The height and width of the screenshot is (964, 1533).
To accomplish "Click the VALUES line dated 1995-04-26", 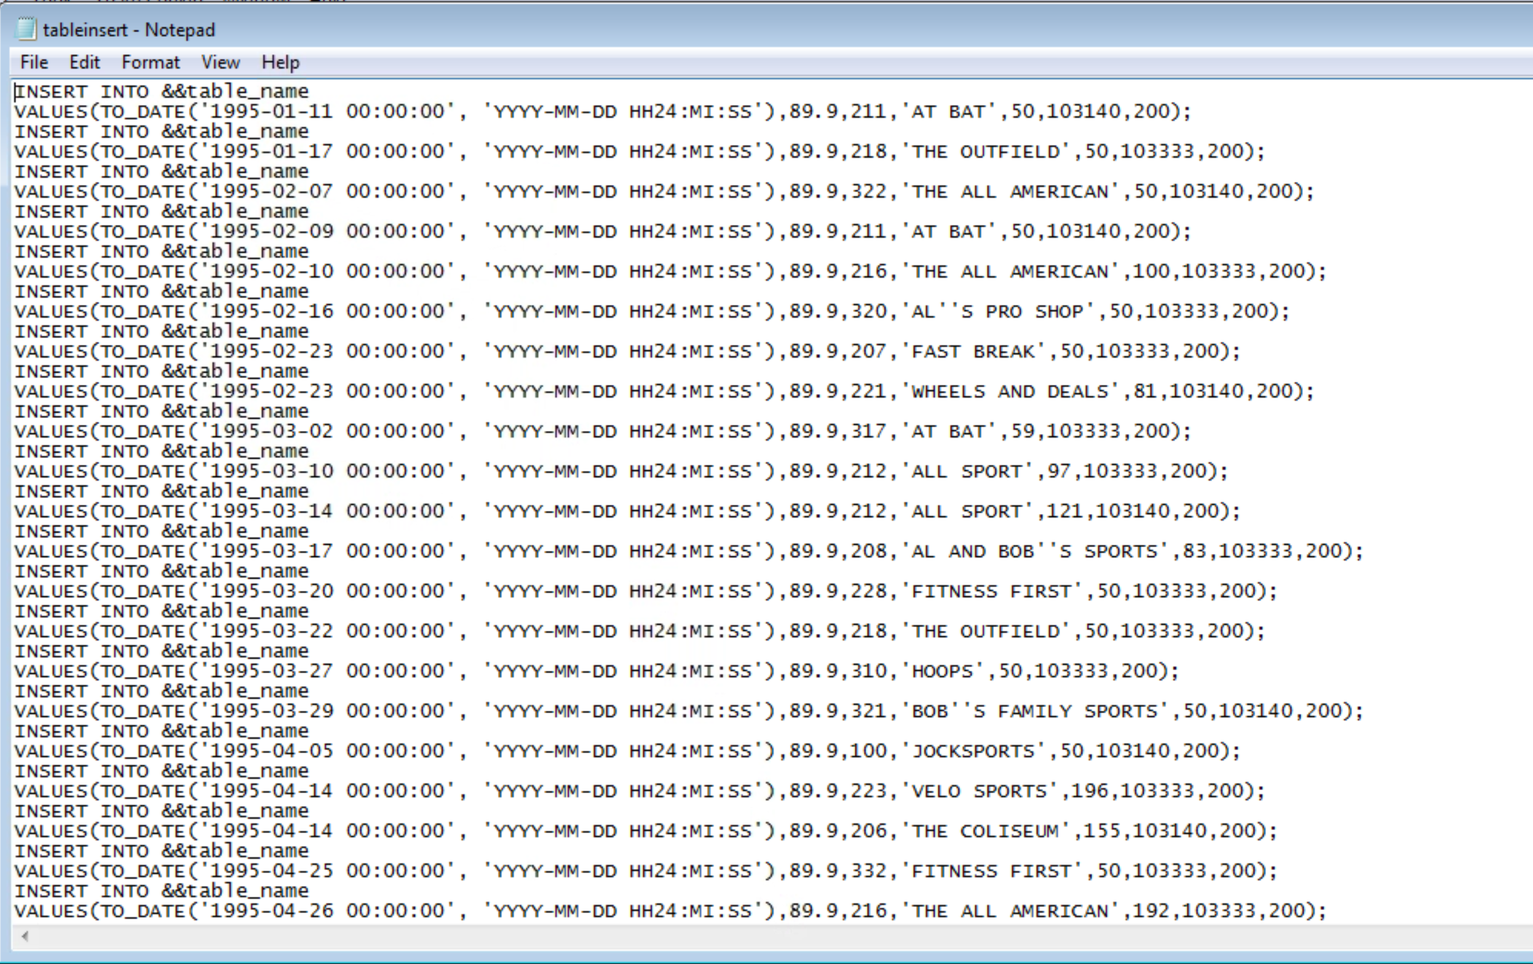I will pyautogui.click(x=670, y=911).
